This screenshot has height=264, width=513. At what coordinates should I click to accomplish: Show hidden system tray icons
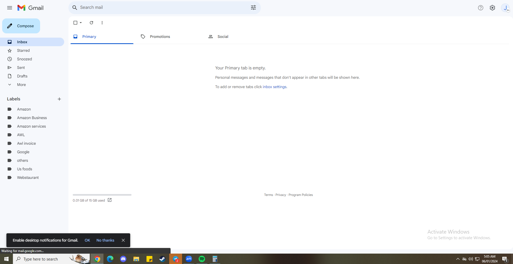point(458,259)
